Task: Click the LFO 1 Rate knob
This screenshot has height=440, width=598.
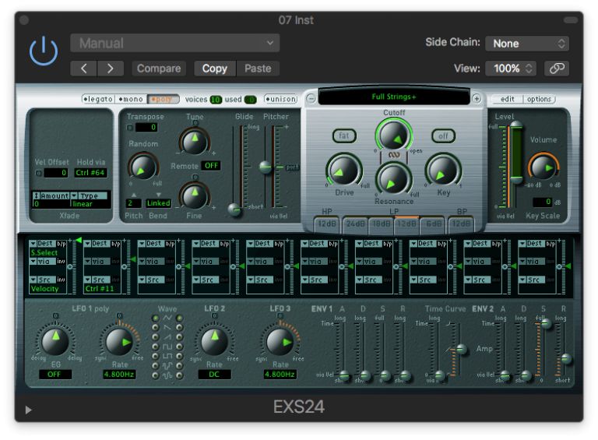Action: (x=119, y=341)
